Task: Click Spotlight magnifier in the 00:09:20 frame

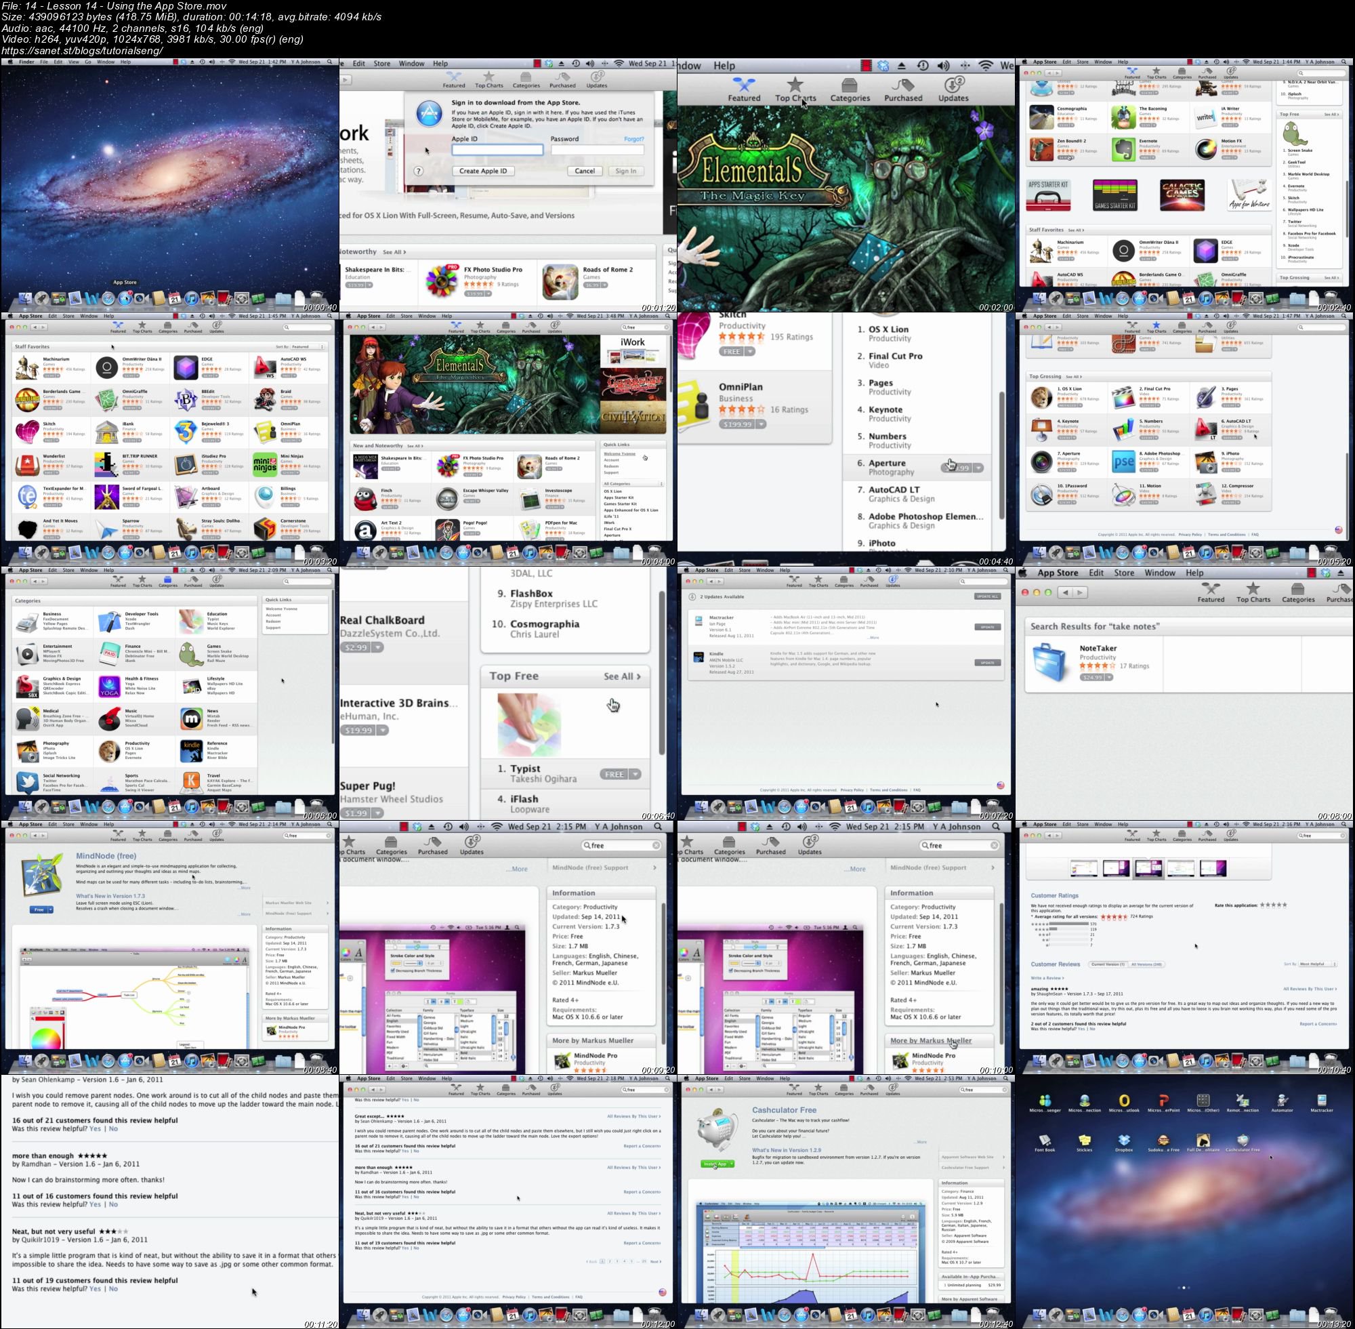Action: (x=658, y=826)
